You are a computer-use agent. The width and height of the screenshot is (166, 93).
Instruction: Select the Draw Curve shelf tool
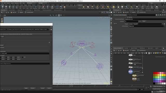[x=35, y=7]
